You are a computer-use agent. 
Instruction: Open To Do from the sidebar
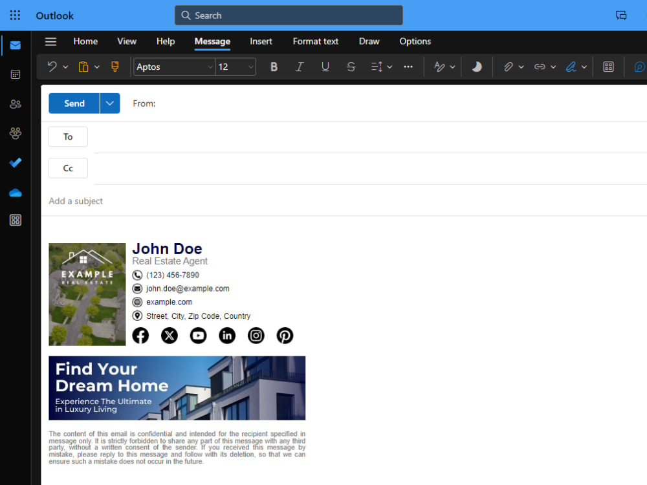click(x=15, y=163)
